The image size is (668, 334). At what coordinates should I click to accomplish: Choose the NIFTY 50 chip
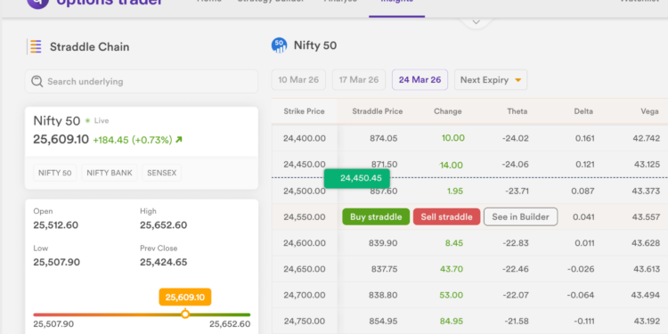55,173
